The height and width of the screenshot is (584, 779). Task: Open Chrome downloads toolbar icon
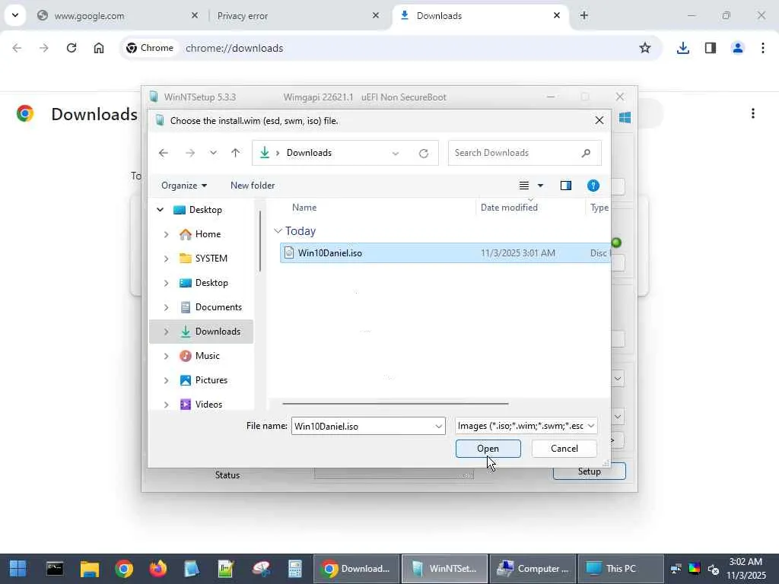click(x=683, y=48)
